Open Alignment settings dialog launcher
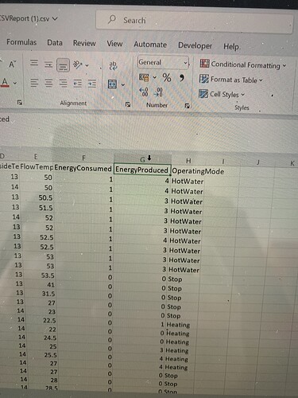 click(x=128, y=104)
